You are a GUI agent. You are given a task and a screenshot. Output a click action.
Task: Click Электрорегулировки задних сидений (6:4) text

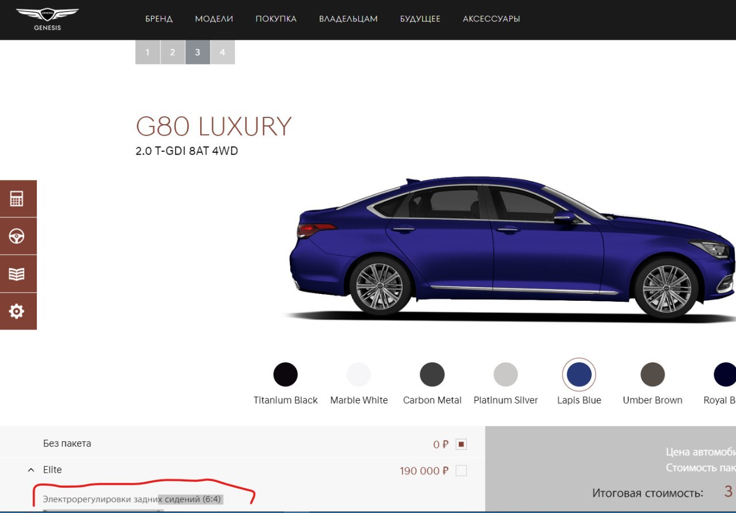[132, 499]
